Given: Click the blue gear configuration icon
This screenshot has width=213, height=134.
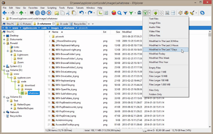Looking at the screenshot, I should tap(202, 13).
